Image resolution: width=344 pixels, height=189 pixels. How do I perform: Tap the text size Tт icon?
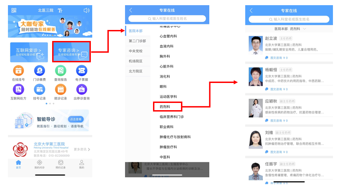point(60,10)
